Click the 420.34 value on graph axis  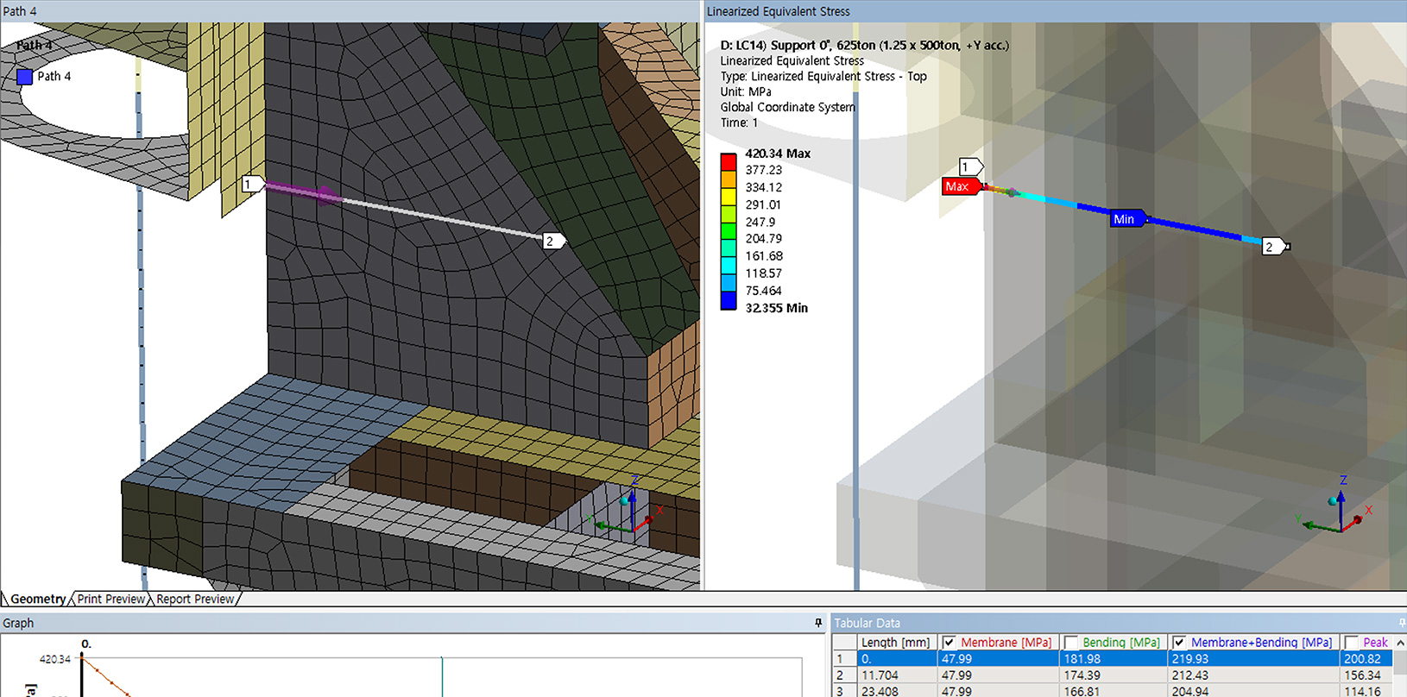point(54,659)
